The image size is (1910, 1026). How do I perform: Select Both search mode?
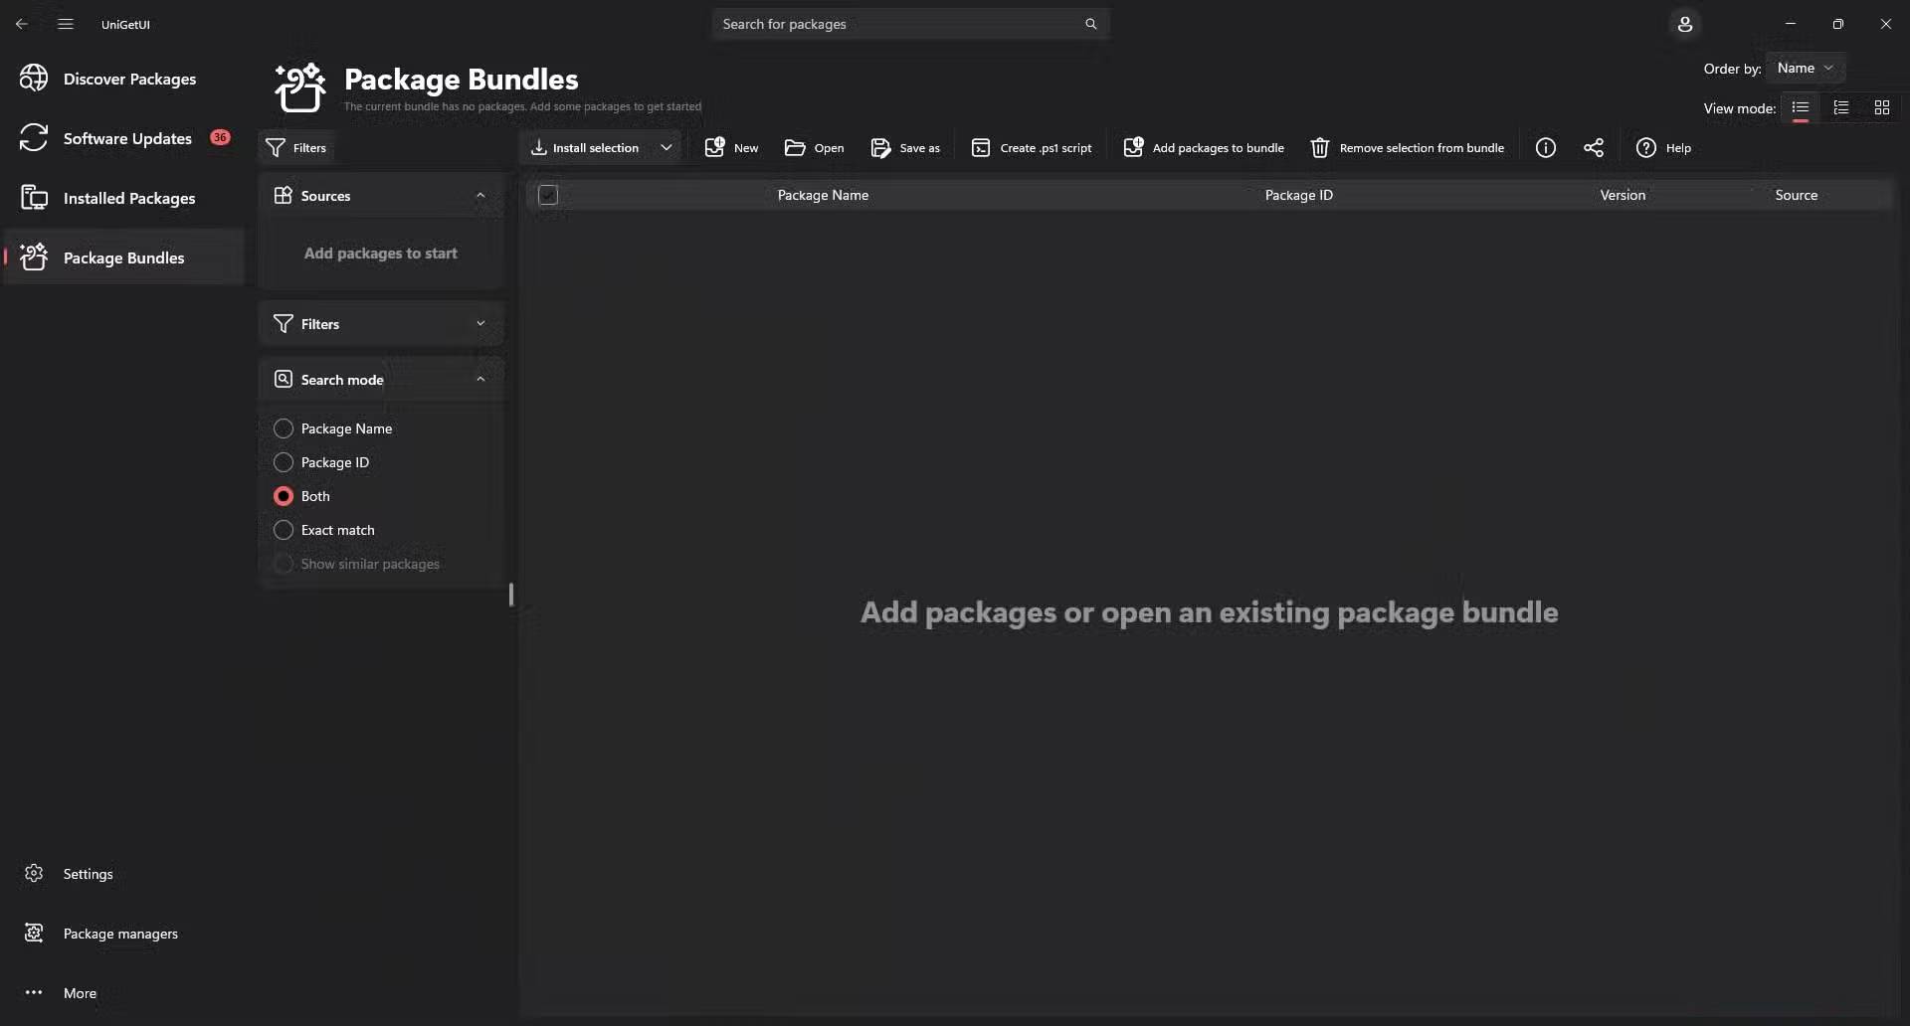pos(301,496)
